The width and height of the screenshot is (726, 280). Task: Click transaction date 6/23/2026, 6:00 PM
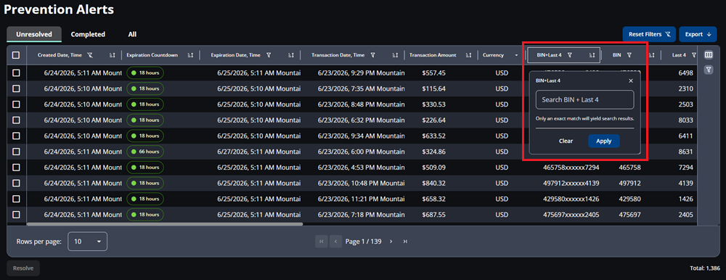pyautogui.click(x=361, y=152)
